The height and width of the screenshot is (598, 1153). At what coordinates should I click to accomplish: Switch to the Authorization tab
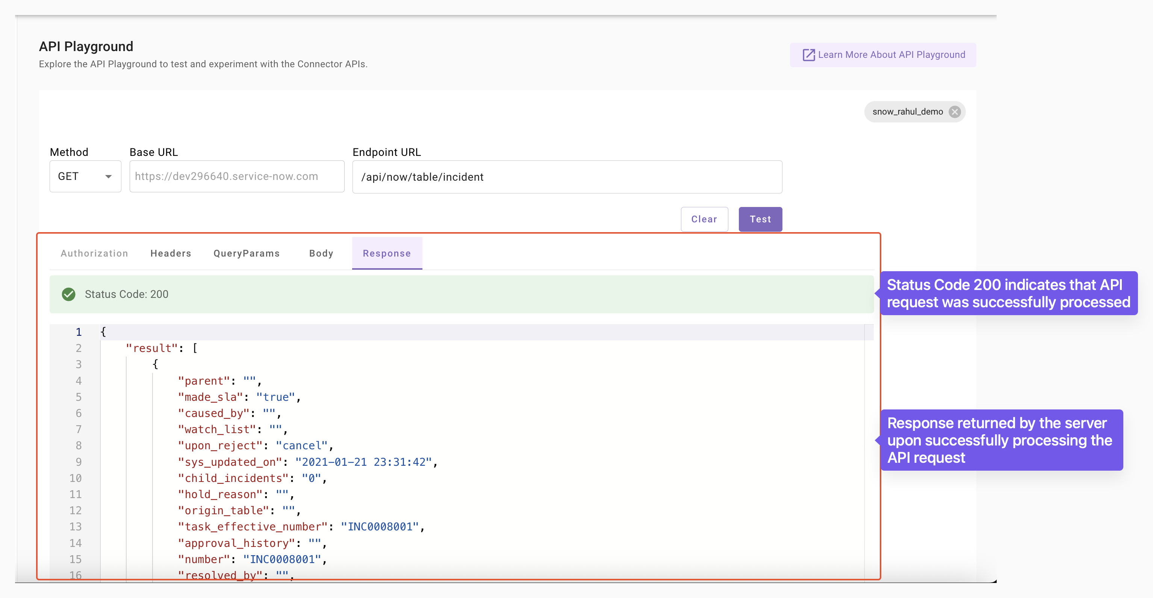[x=94, y=253]
